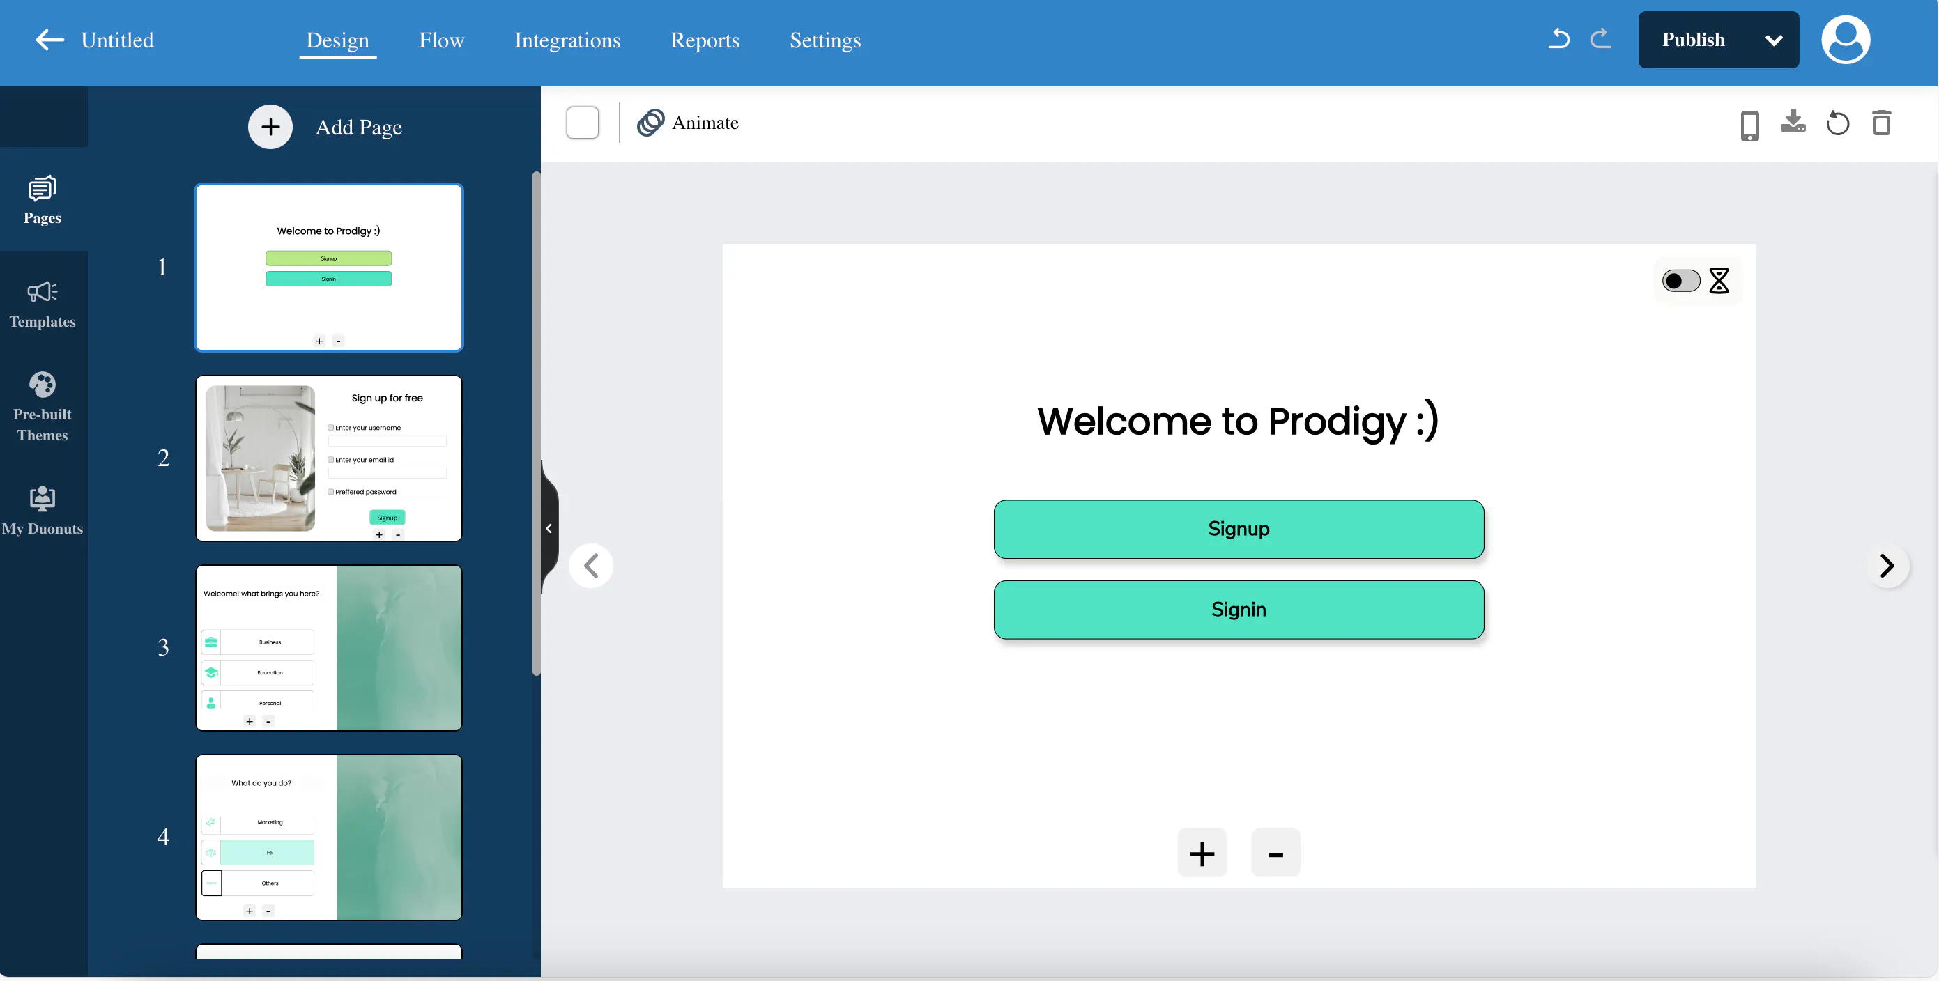Screen dimensions: 1939x981
Task: Click the Untitled project title
Action: tap(116, 40)
